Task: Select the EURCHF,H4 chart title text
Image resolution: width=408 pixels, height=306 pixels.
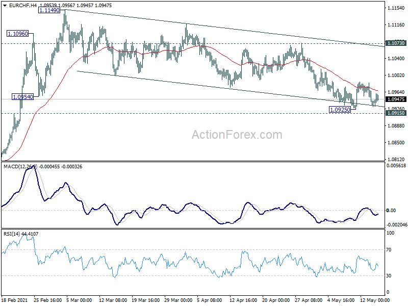Action: pyautogui.click(x=23, y=6)
